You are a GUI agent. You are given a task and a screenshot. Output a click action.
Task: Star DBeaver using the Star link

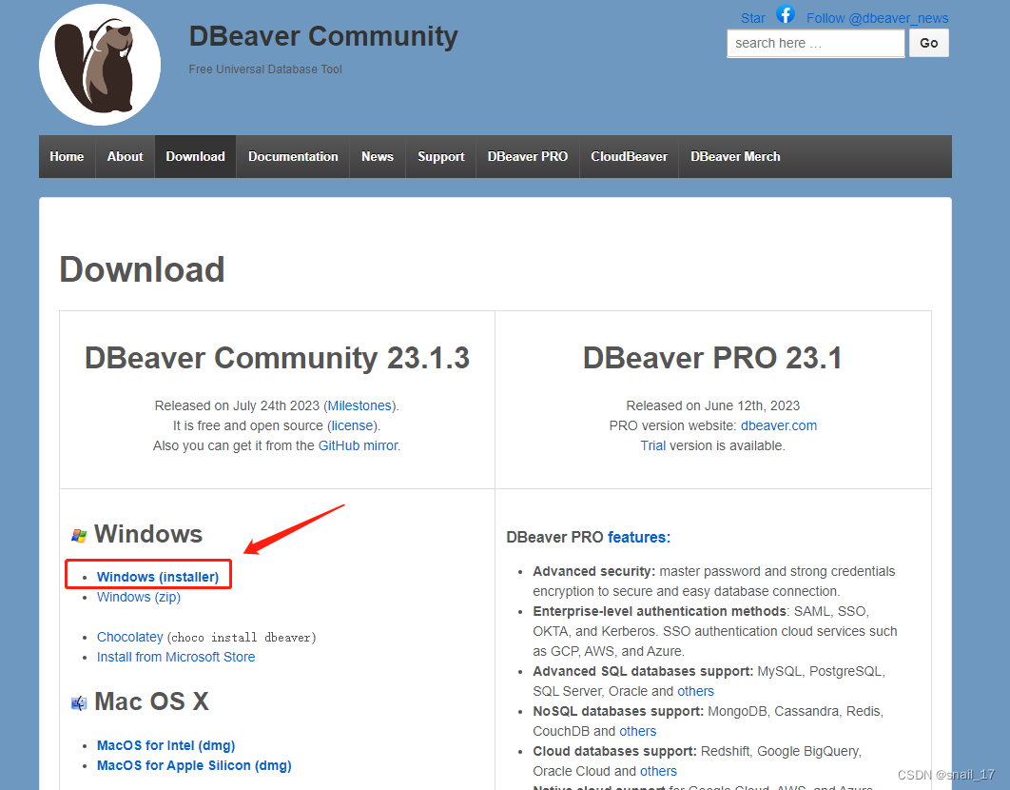[x=752, y=17]
